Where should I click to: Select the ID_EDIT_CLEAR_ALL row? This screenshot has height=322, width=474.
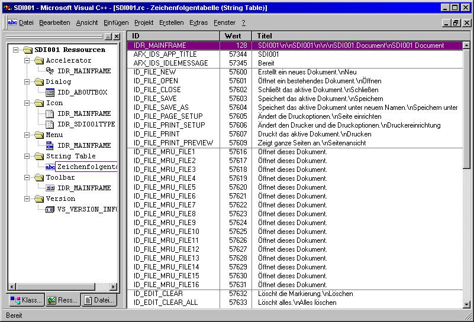[295, 303]
